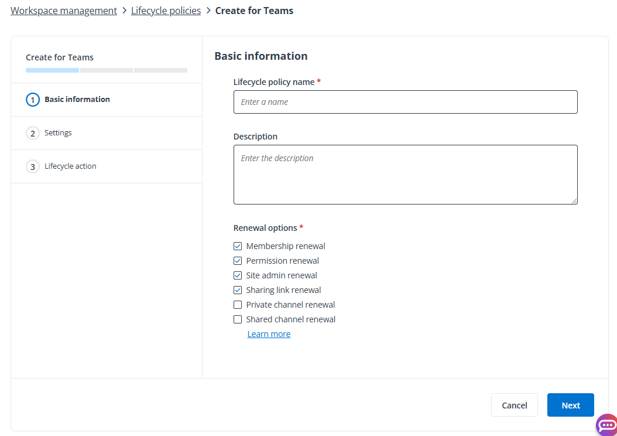Image resolution: width=617 pixels, height=436 pixels.
Task: Select Basic information step
Action: [77, 100]
